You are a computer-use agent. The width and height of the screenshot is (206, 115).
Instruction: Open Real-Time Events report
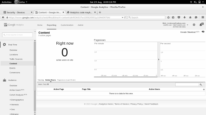(12, 68)
